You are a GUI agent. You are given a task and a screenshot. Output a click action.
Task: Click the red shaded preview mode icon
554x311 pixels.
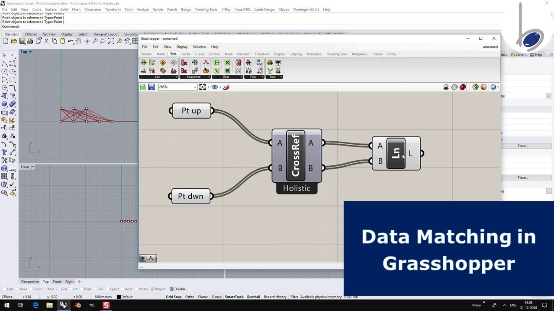pyautogui.click(x=463, y=87)
